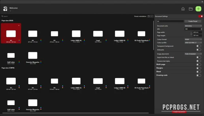Click the vertical presets scrollbar
The width and height of the screenshot is (204, 116).
tap(154, 35)
